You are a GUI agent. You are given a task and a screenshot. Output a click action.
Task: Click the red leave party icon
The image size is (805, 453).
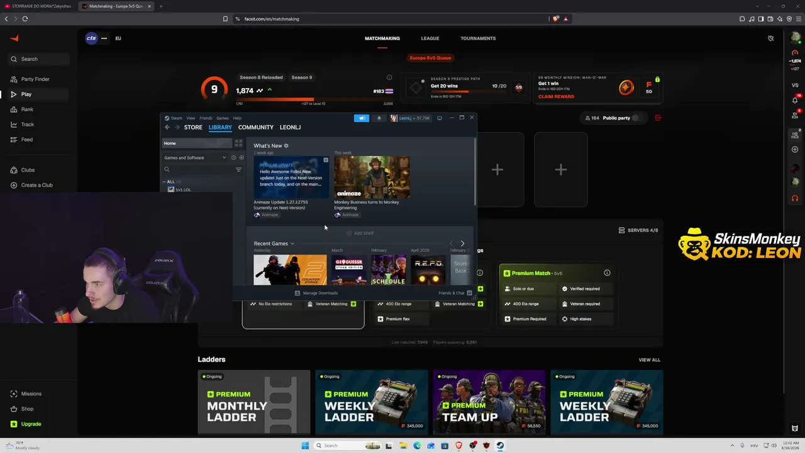pos(658,118)
